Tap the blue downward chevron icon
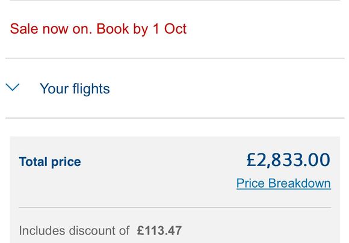Image resolution: width=349 pixels, height=243 pixels. pos(13,87)
